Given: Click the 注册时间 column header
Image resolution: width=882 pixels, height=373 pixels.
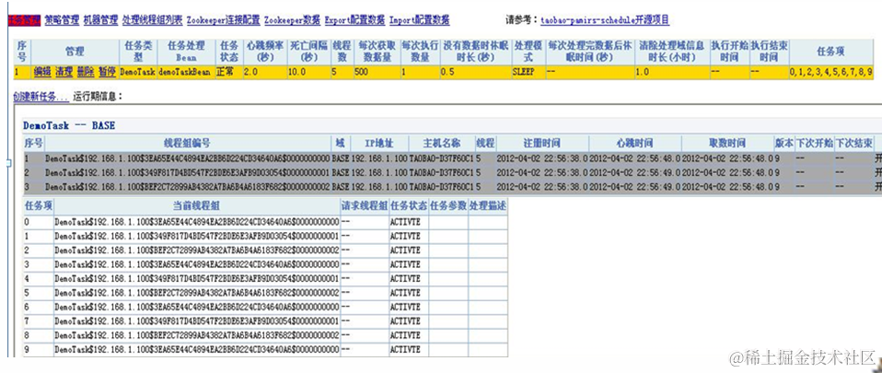Looking at the screenshot, I should [x=541, y=143].
